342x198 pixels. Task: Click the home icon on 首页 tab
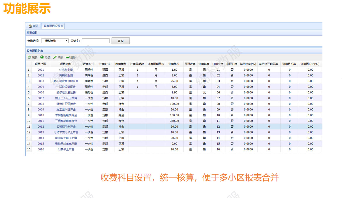pyautogui.click(x=30, y=26)
